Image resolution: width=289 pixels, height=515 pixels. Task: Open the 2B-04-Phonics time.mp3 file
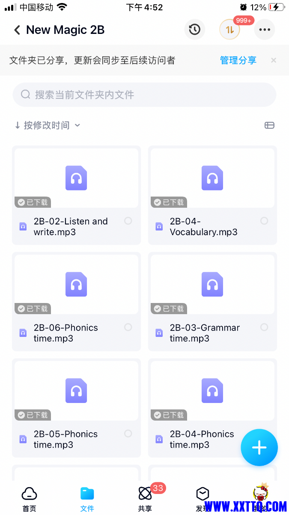coord(202,439)
